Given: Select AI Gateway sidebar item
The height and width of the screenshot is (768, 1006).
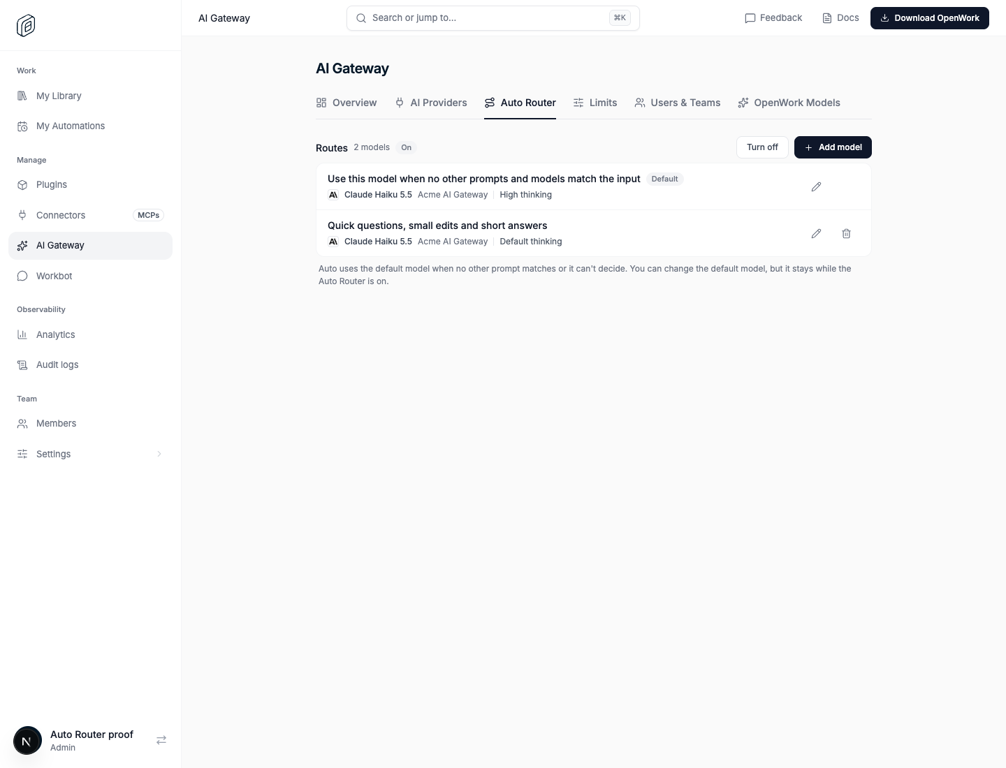Looking at the screenshot, I should 90,246.
